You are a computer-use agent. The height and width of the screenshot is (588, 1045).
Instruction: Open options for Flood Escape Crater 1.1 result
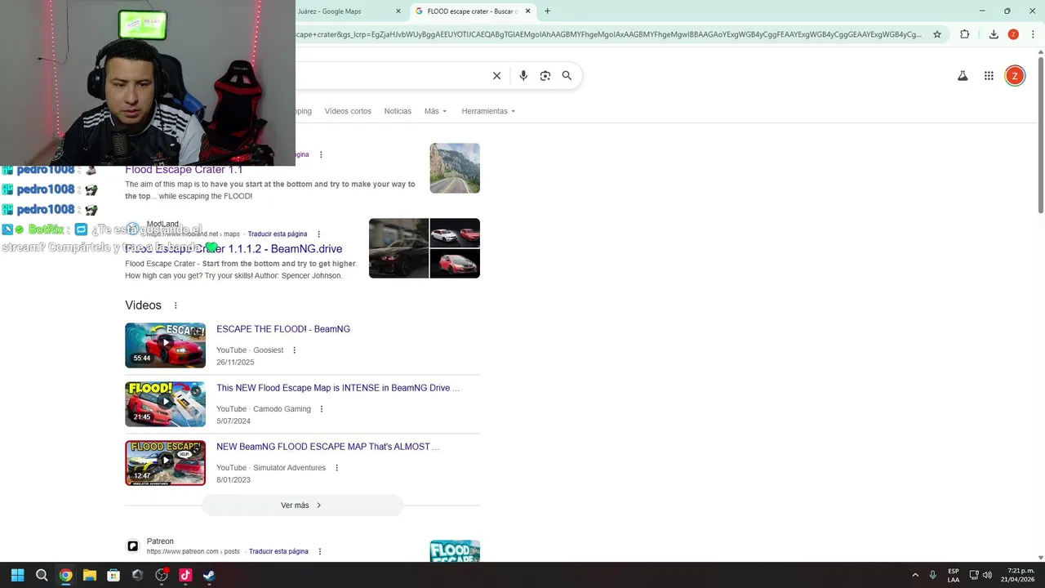click(321, 154)
